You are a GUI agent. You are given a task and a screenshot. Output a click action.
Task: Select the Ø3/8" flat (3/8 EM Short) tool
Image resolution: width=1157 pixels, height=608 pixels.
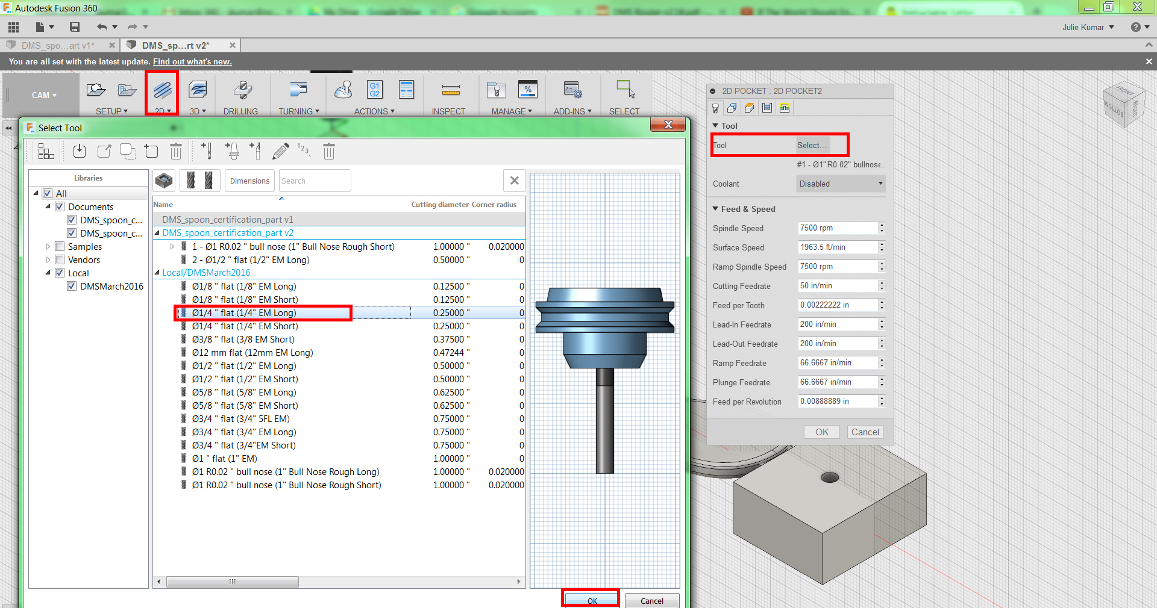(x=243, y=339)
